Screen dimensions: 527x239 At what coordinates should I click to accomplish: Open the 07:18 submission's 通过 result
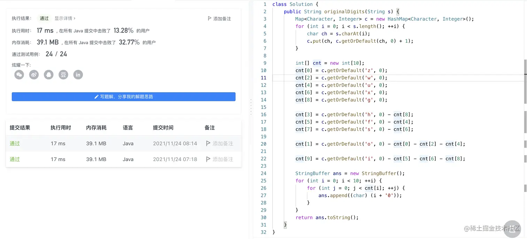coord(15,159)
